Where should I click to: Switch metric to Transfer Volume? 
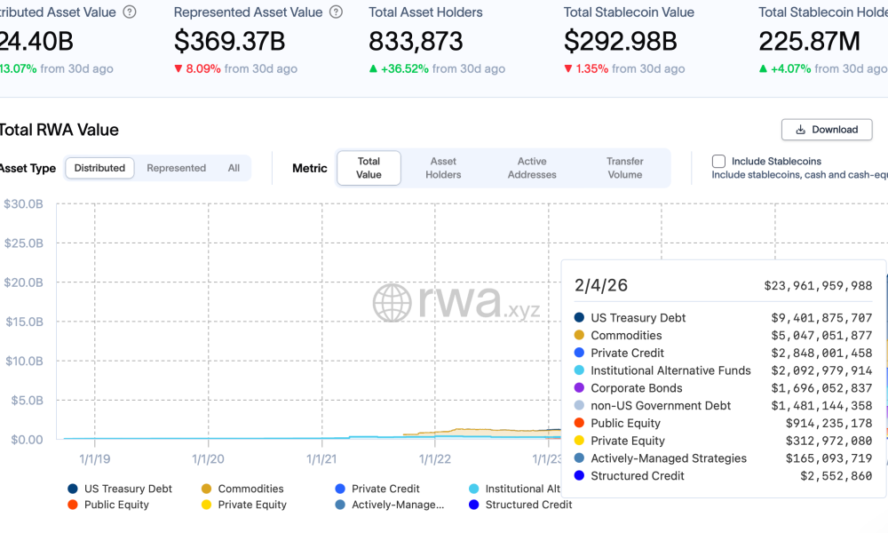click(624, 168)
